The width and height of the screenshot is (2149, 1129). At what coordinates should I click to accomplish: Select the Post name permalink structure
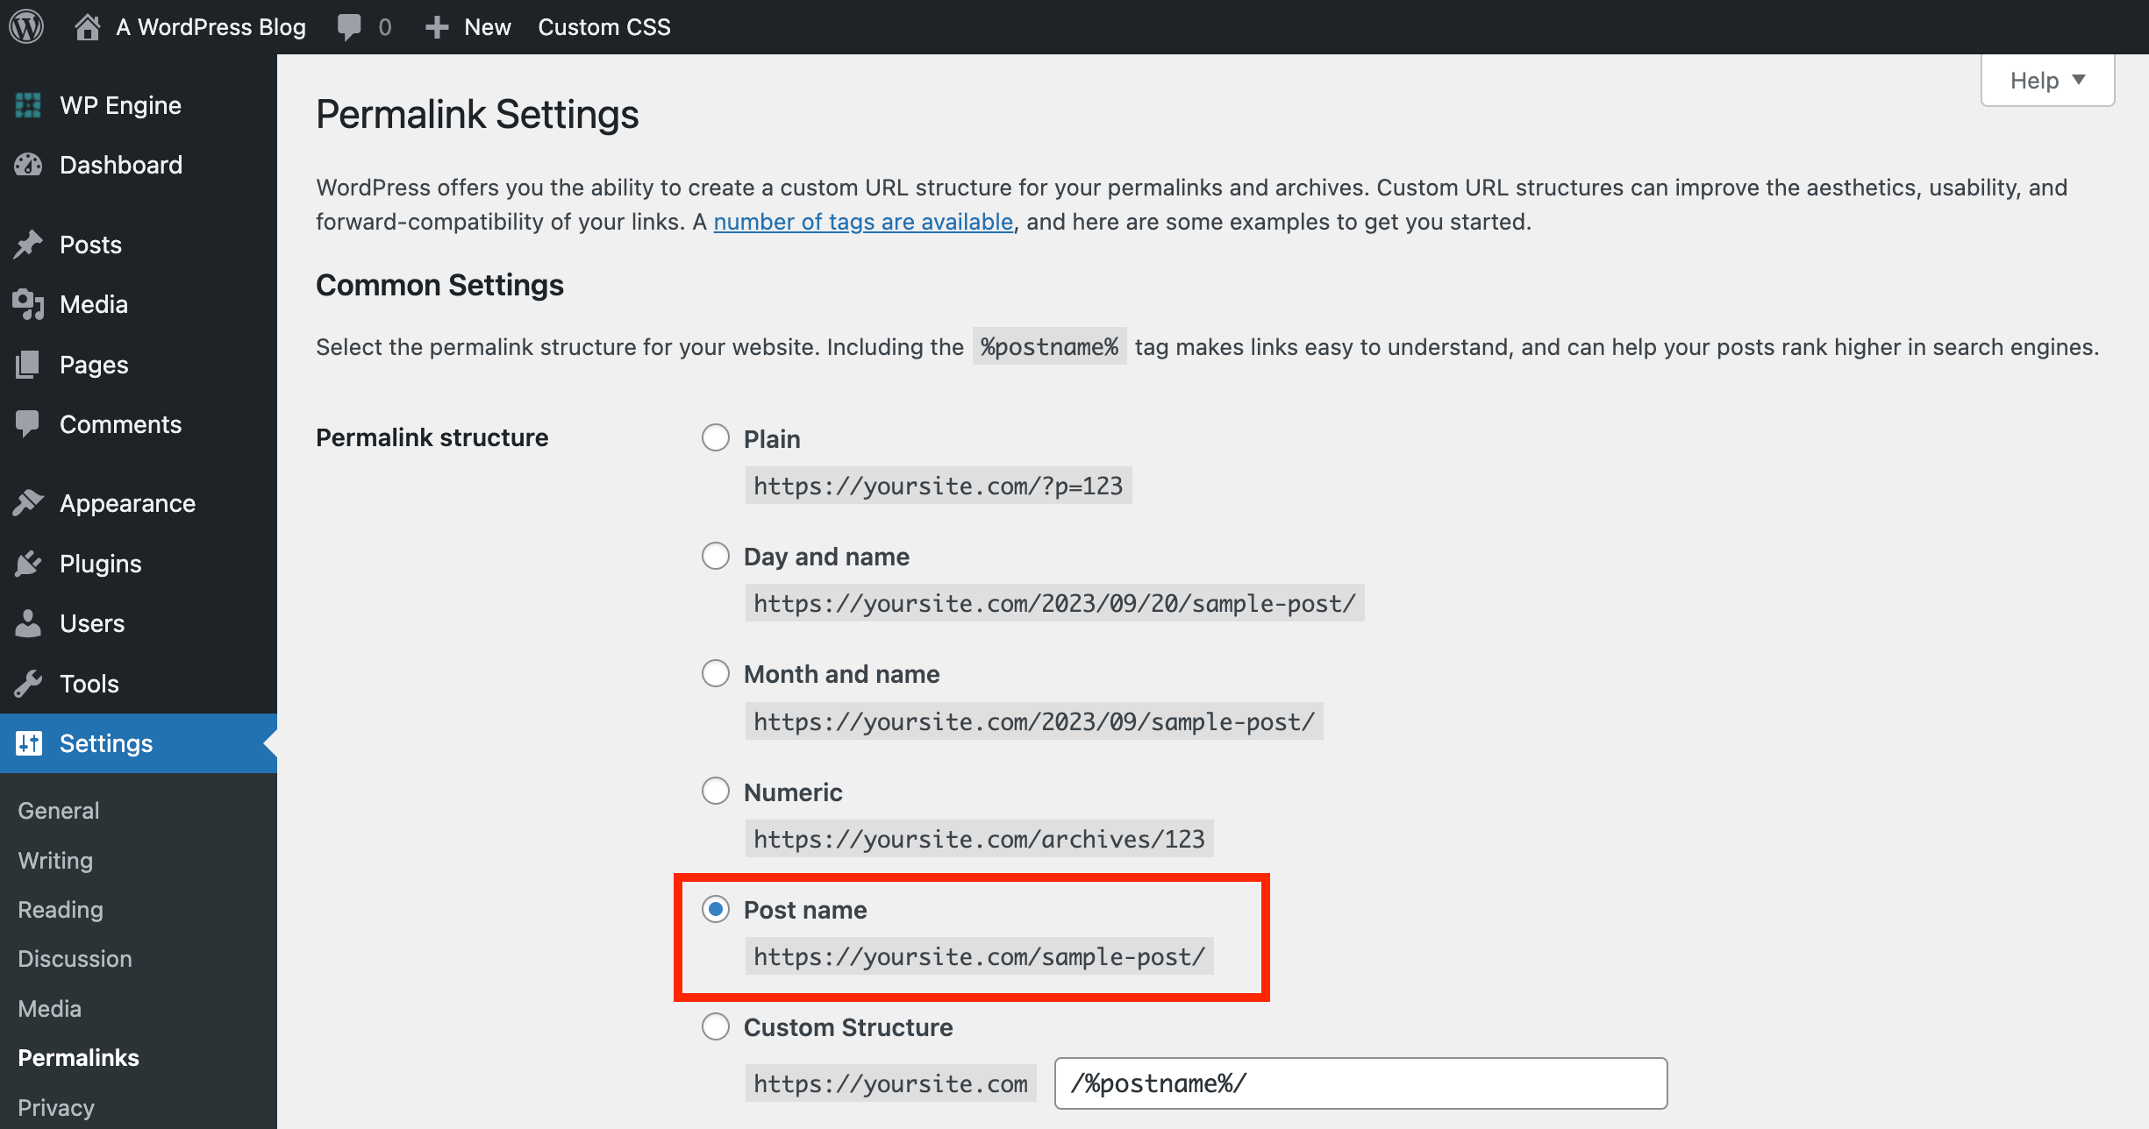pos(715,909)
